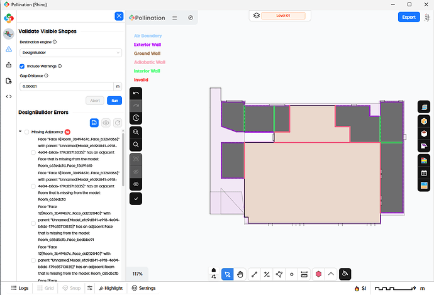Click the errors list scrollbar
This screenshot has width=434, height=295.
(x=123, y=160)
